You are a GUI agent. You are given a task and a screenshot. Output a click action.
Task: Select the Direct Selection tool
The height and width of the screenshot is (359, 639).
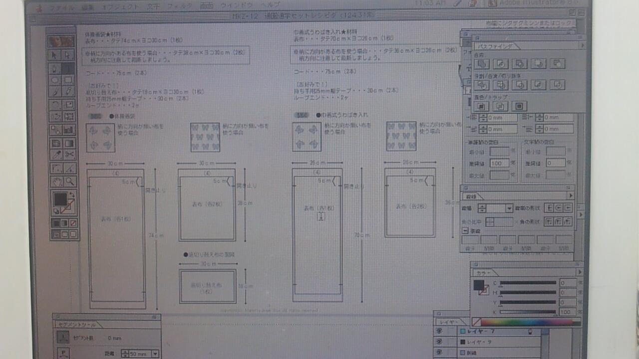click(x=68, y=55)
